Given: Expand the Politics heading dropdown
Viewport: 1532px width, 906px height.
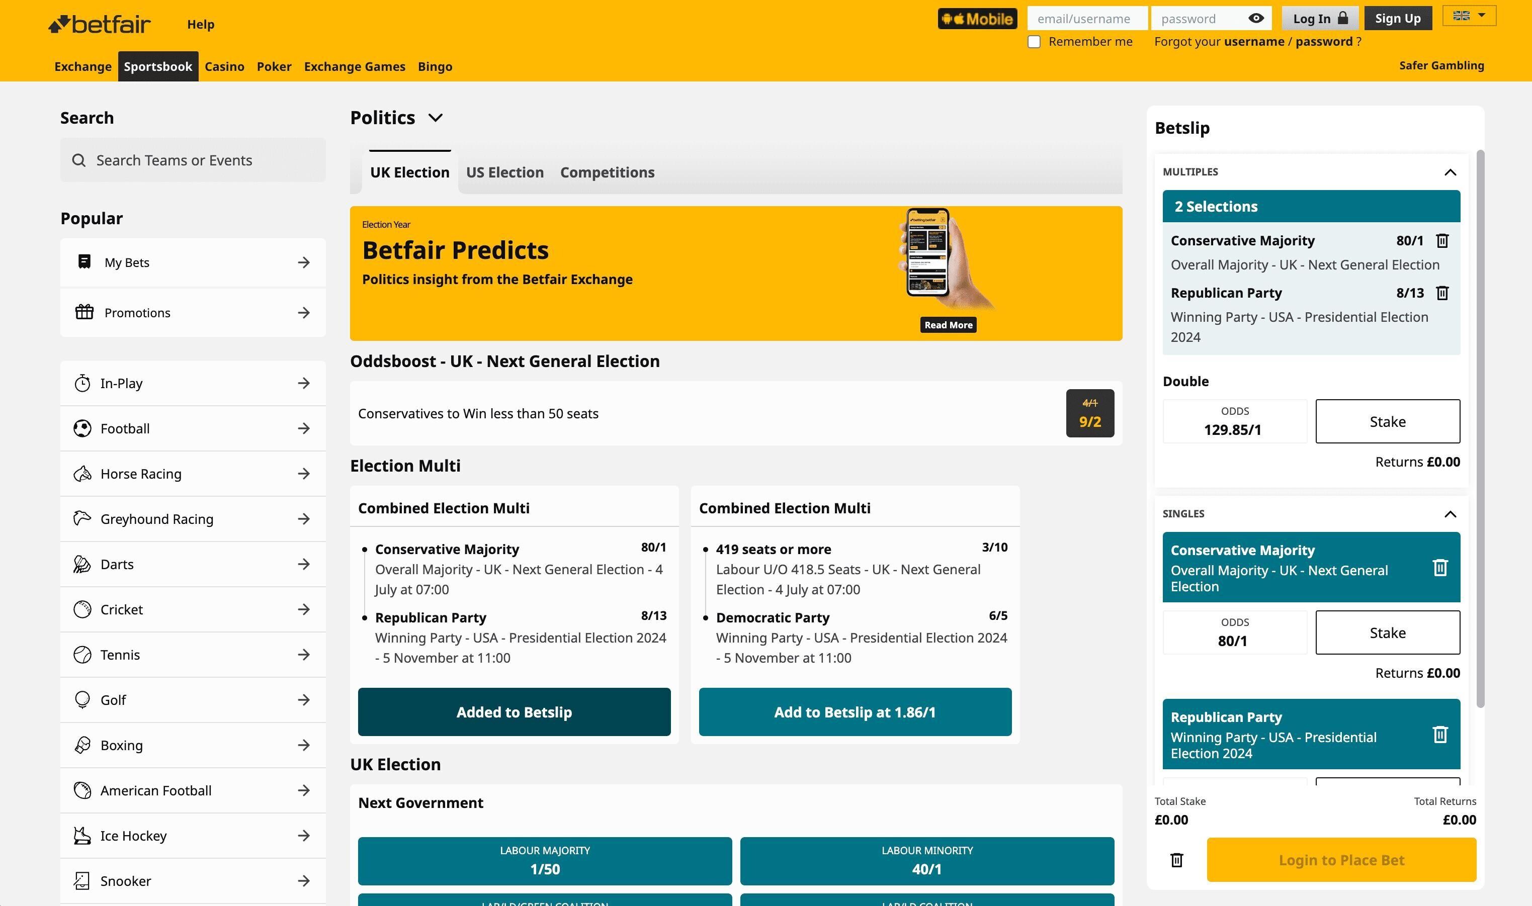Looking at the screenshot, I should pyautogui.click(x=436, y=118).
